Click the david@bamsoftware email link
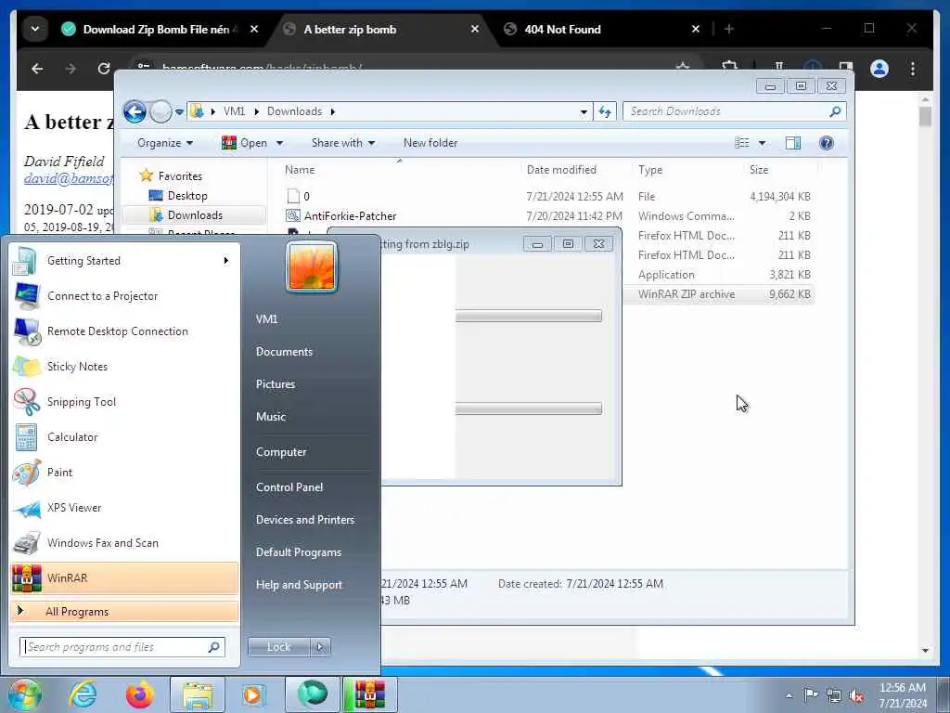 69,178
